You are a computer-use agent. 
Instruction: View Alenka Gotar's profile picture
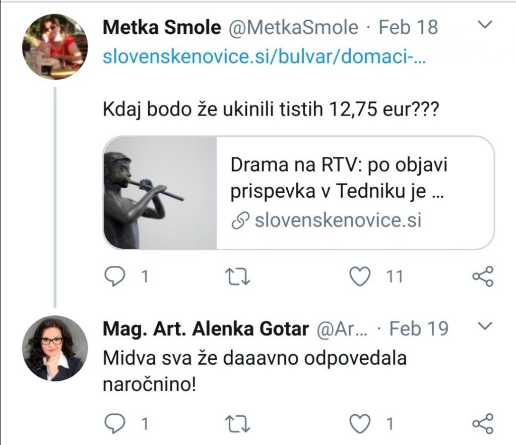(x=54, y=348)
